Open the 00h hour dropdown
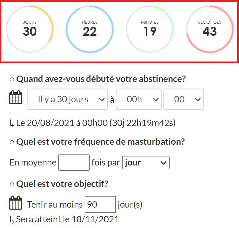 (x=139, y=99)
